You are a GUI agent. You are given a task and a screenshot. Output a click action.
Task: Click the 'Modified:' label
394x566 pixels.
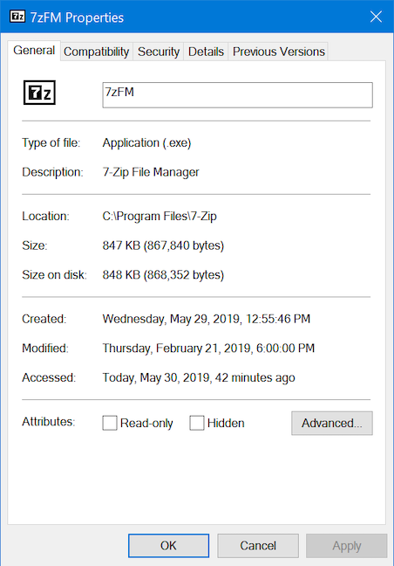45,348
